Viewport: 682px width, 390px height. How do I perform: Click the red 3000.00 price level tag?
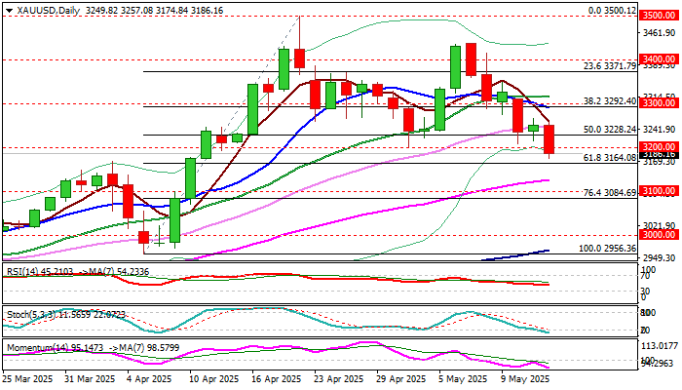pos(659,235)
